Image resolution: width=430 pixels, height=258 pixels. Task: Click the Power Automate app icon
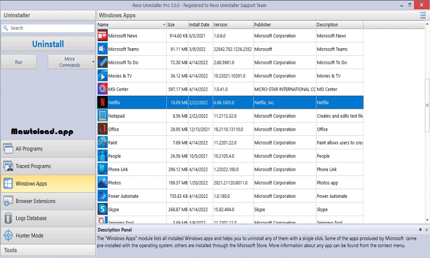(x=102, y=196)
